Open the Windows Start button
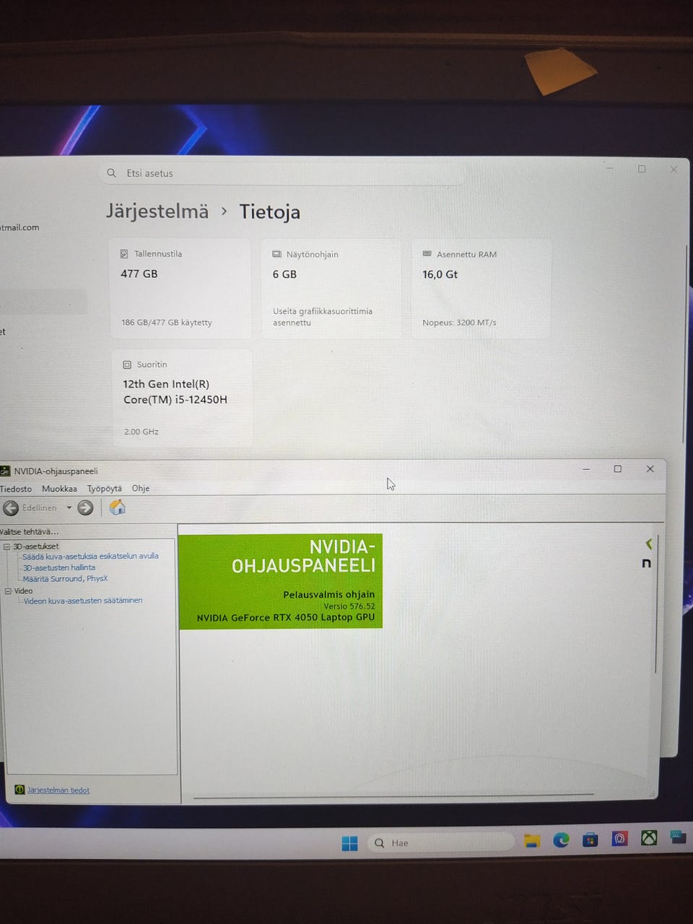This screenshot has height=924, width=693. tap(349, 843)
